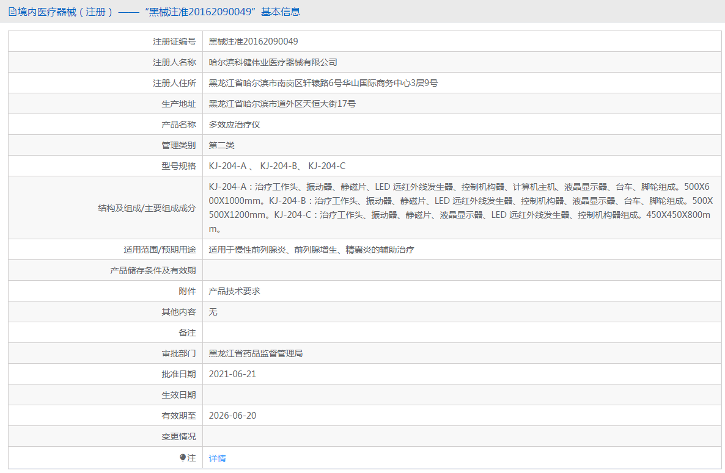Select approving authority 黑龙江省药品监督管理局

[x=256, y=353]
